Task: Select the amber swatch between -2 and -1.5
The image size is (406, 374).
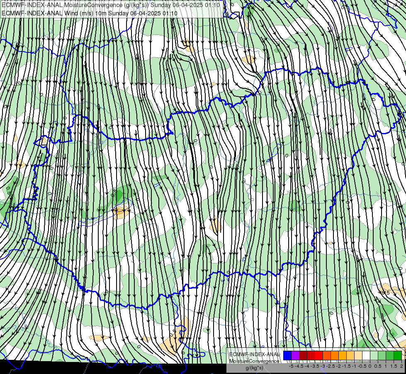Action: point(343,356)
